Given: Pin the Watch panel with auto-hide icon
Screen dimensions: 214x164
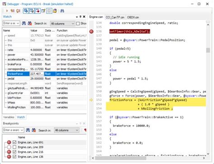Looking at the screenshot, I should tap(80, 17).
